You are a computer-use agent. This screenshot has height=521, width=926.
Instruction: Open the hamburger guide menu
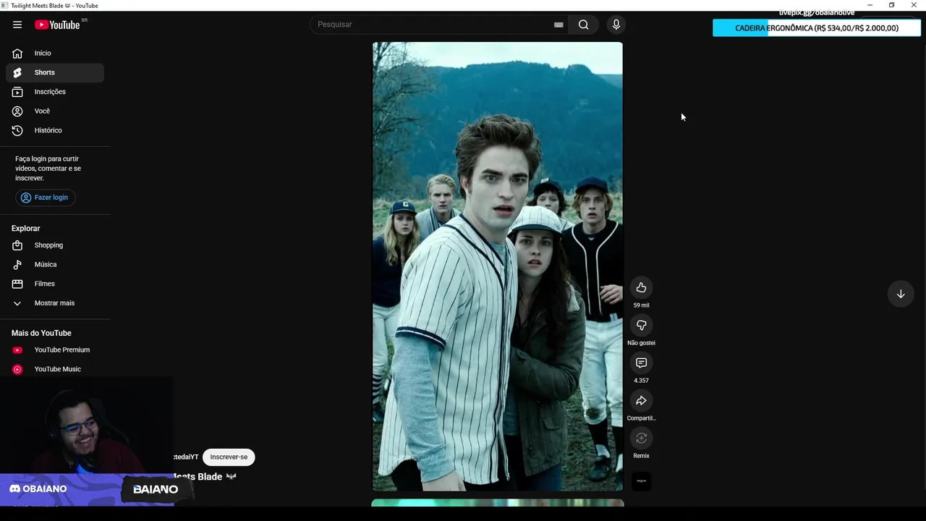[x=17, y=25]
